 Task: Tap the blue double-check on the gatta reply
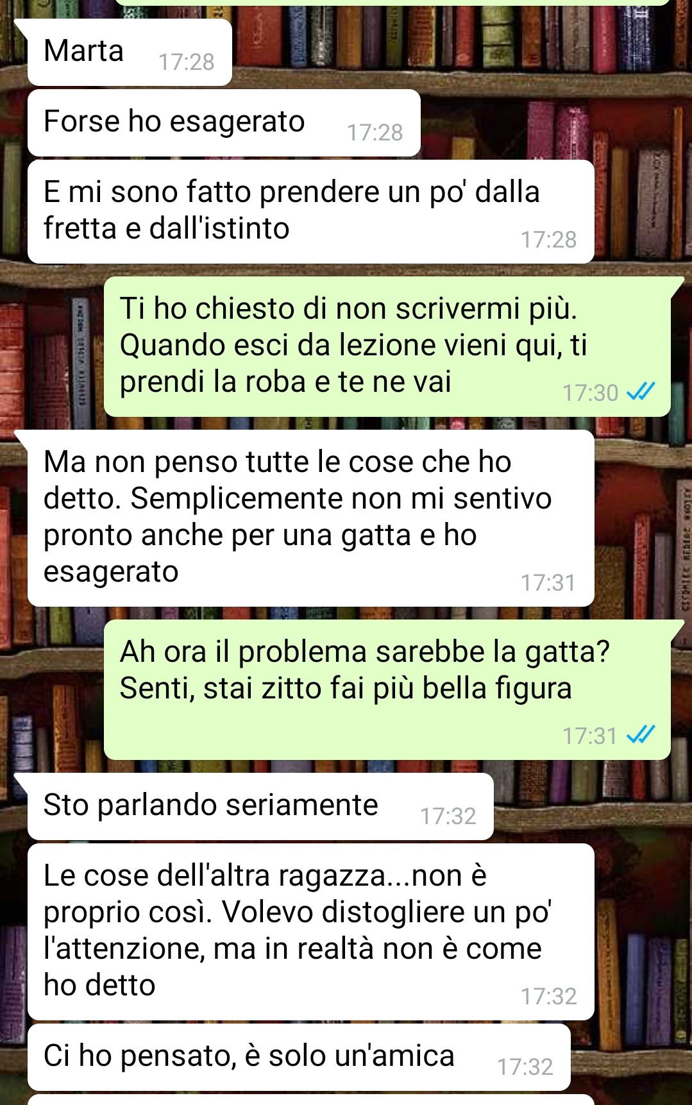(x=641, y=734)
